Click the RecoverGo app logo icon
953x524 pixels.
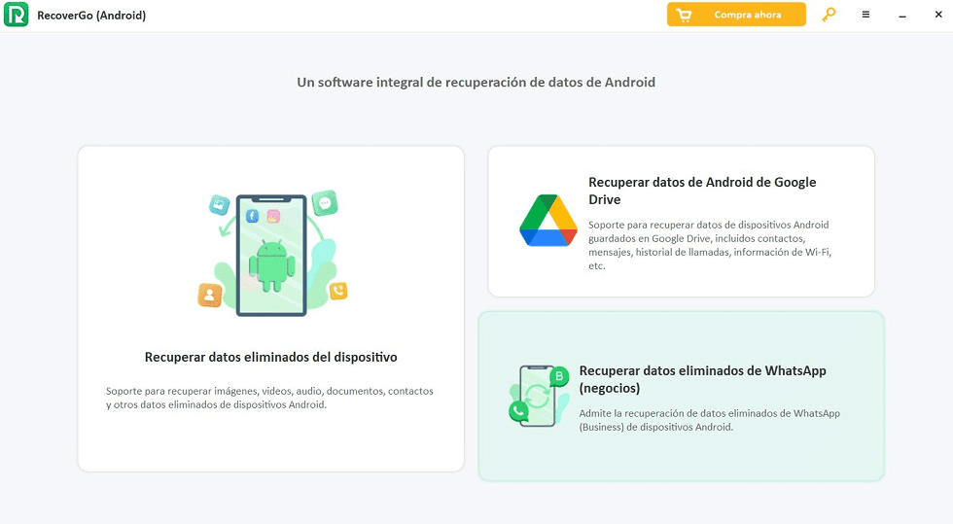(x=17, y=15)
